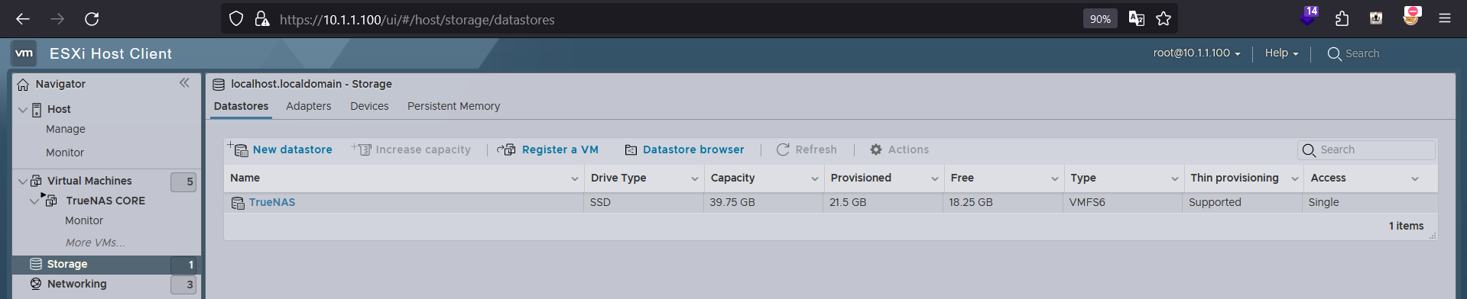Click the Register a VM icon
This screenshot has height=299, width=1467.
(x=507, y=149)
